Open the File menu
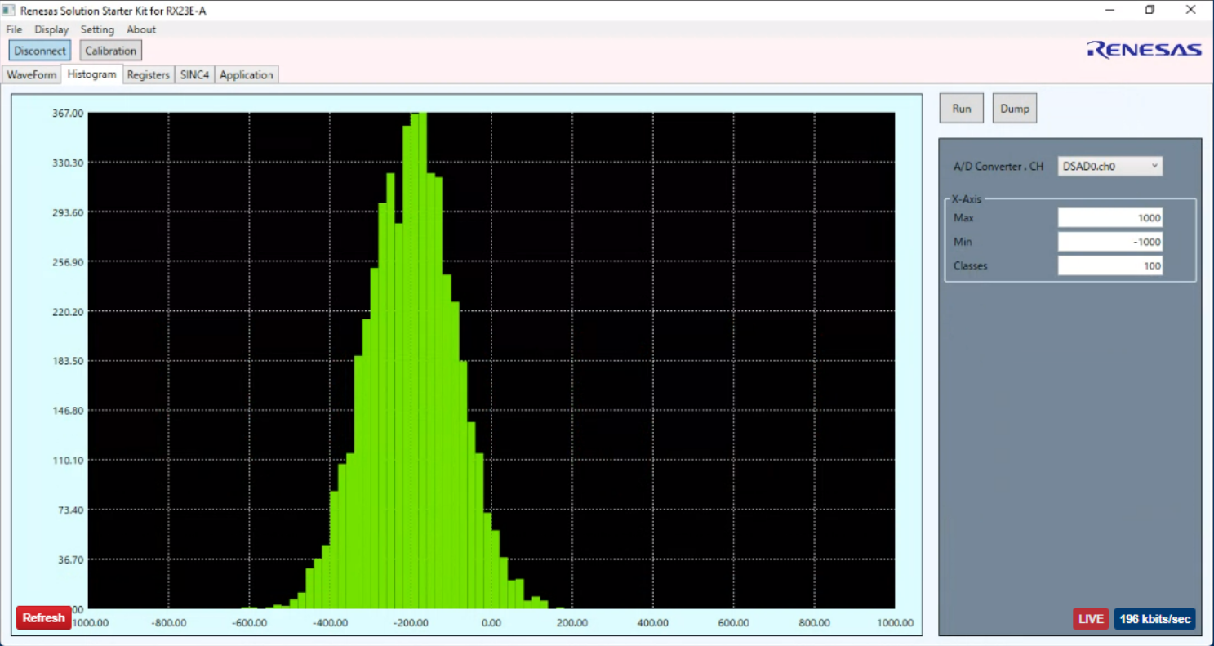This screenshot has height=646, width=1214. coord(14,29)
